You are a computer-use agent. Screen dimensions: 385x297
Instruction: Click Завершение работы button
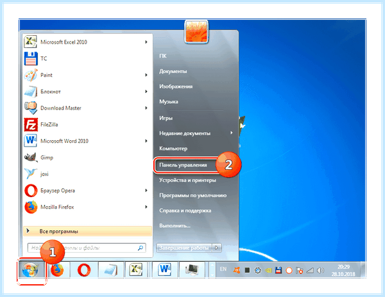point(184,248)
